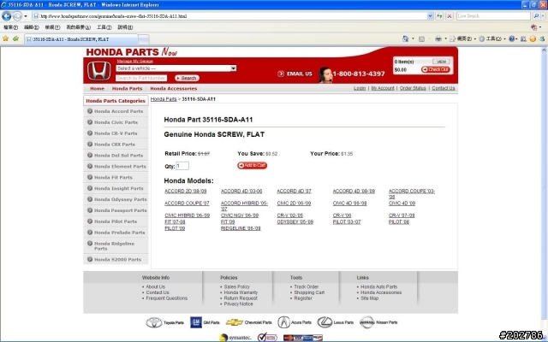
Task: Open Honda S2000 Parts category
Action: coord(117,260)
